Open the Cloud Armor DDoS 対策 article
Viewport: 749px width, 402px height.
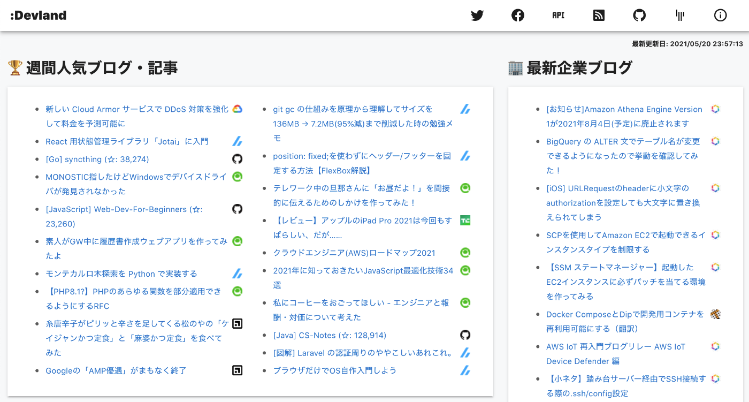137,116
